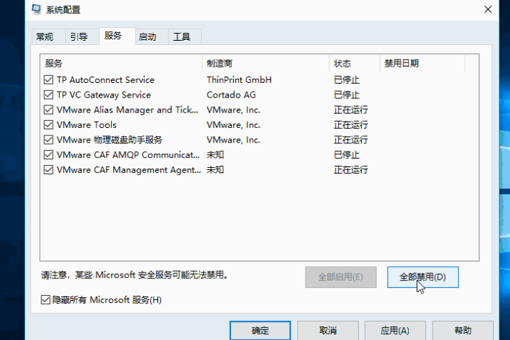Screen dimensions: 510x340
Task: Toggle VMware CAF AMQP Communication checkbox
Action: tap(48, 155)
